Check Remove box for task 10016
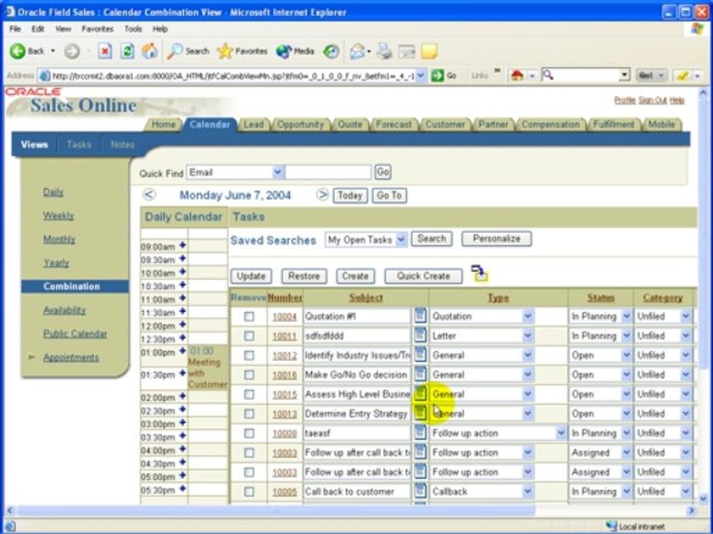713x534 pixels. (249, 375)
